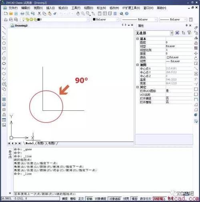Select the Circle draw tool

point(4,58)
